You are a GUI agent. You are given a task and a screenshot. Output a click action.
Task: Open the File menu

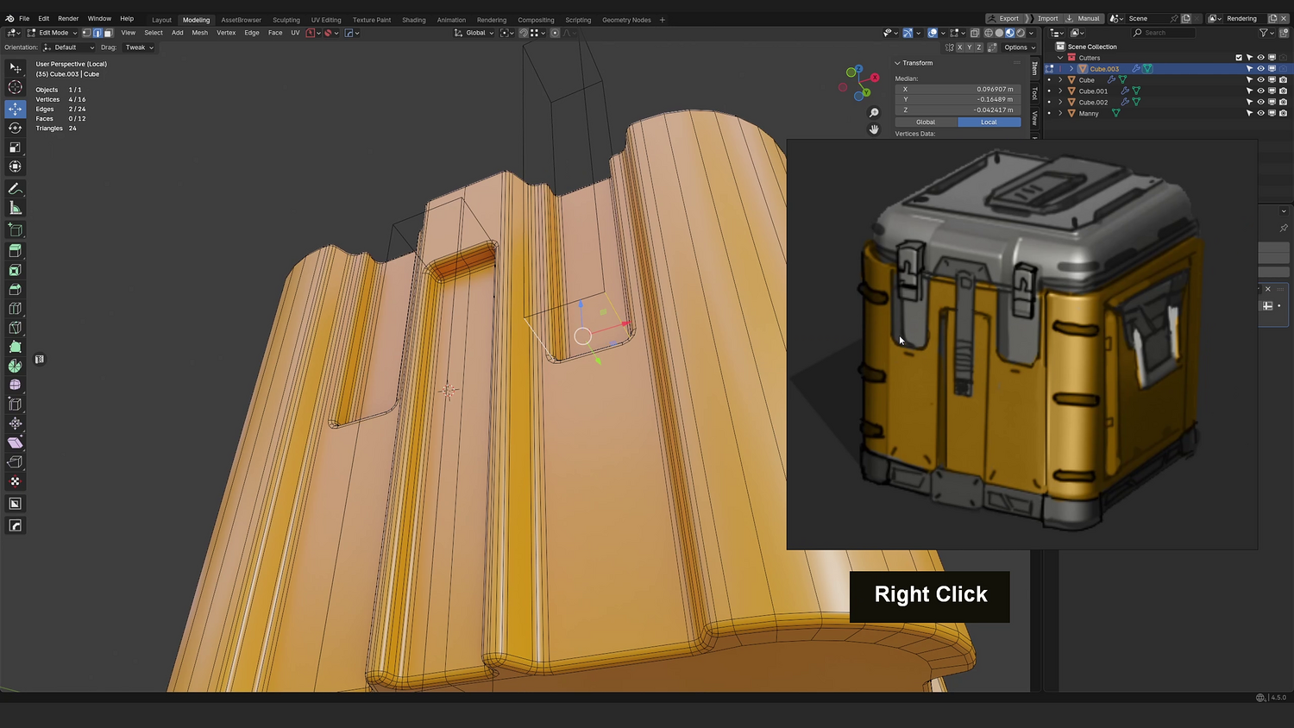click(x=24, y=18)
